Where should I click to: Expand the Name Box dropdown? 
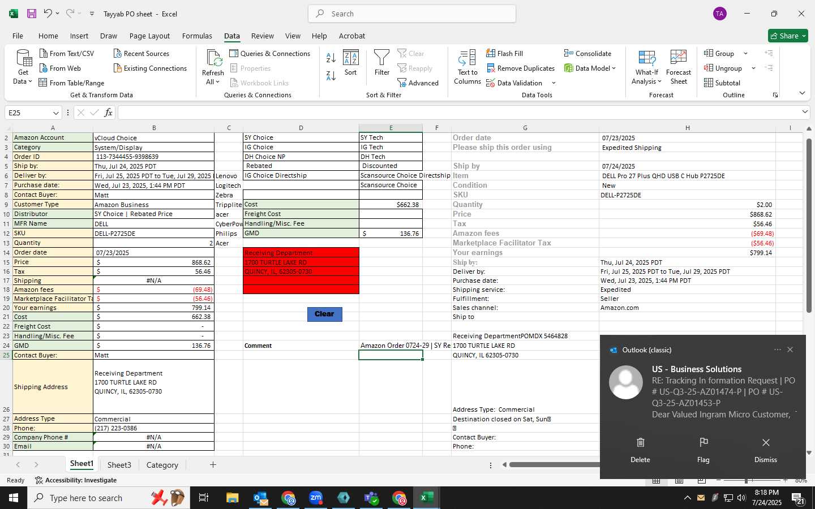coord(55,113)
